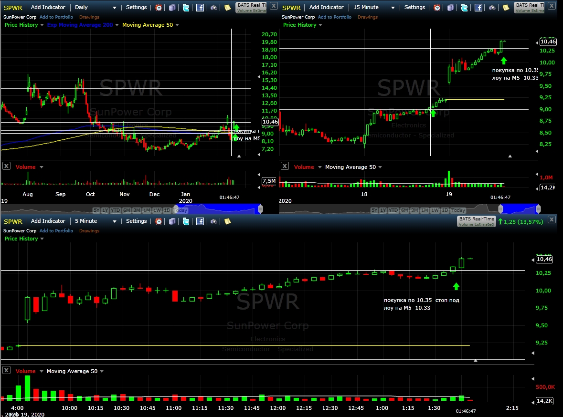
Task: Click Drawings link in 15 Minute chart
Action: pyautogui.click(x=368, y=17)
